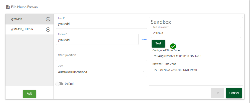The height and width of the screenshot is (103, 250).
Task: Click the Australia/Queensland zone value
Action: click(72, 72)
